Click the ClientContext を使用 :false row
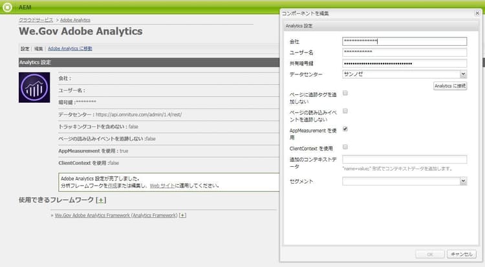 click(169, 163)
